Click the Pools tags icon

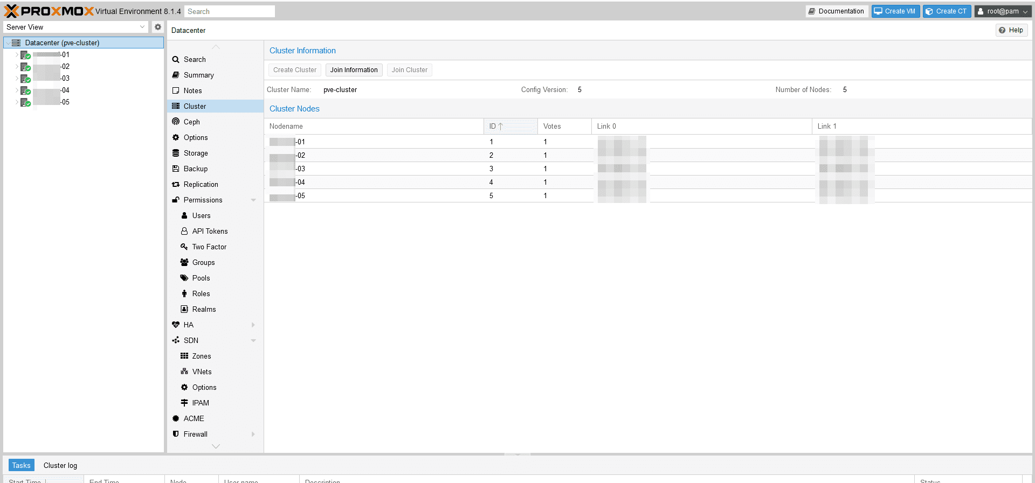(184, 278)
